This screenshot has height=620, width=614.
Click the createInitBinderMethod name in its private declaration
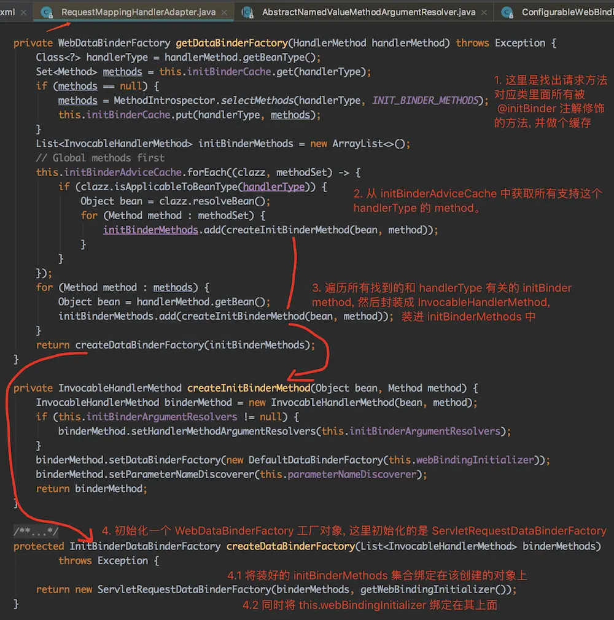point(249,388)
